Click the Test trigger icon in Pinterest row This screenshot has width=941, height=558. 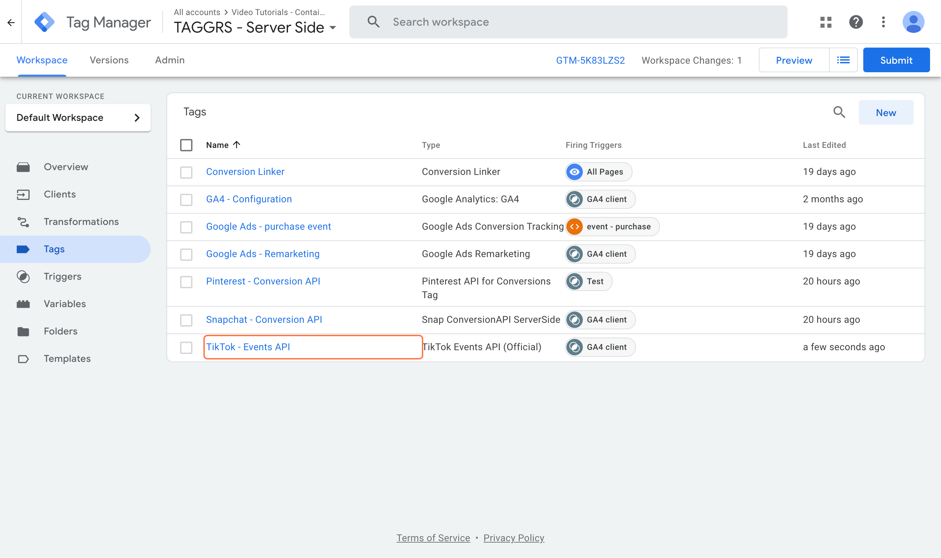[x=574, y=281]
